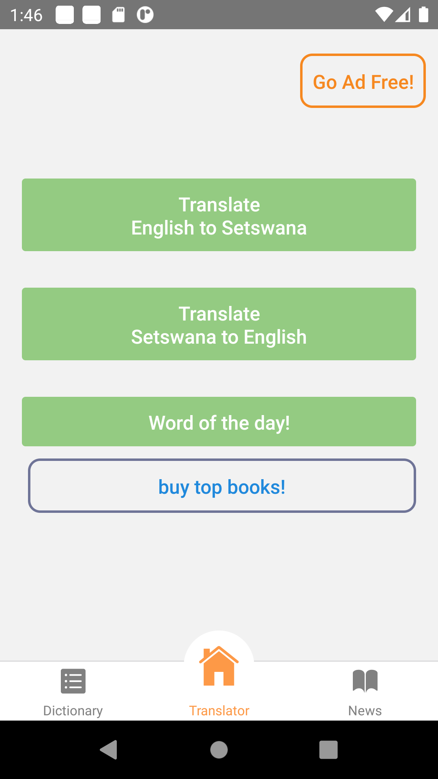Open Translate Setswana to English
Viewport: 438px width, 779px height.
click(x=219, y=324)
